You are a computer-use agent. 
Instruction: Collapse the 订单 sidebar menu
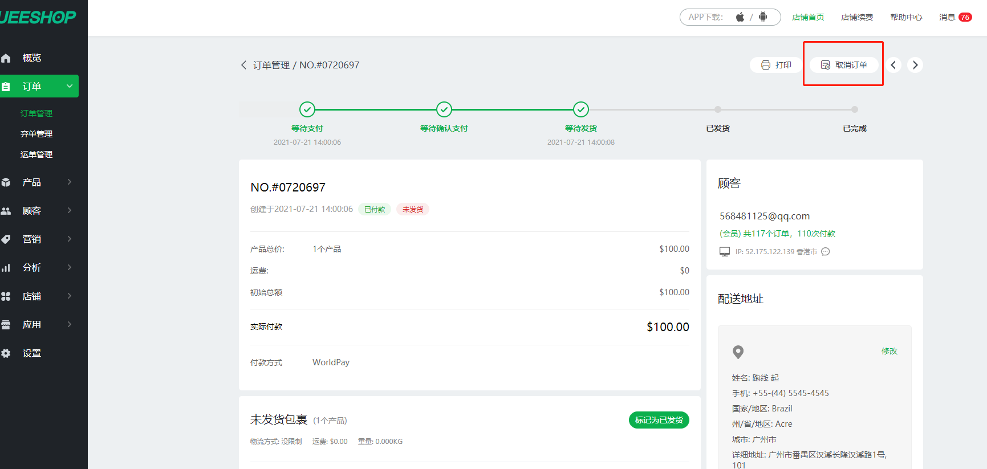69,86
